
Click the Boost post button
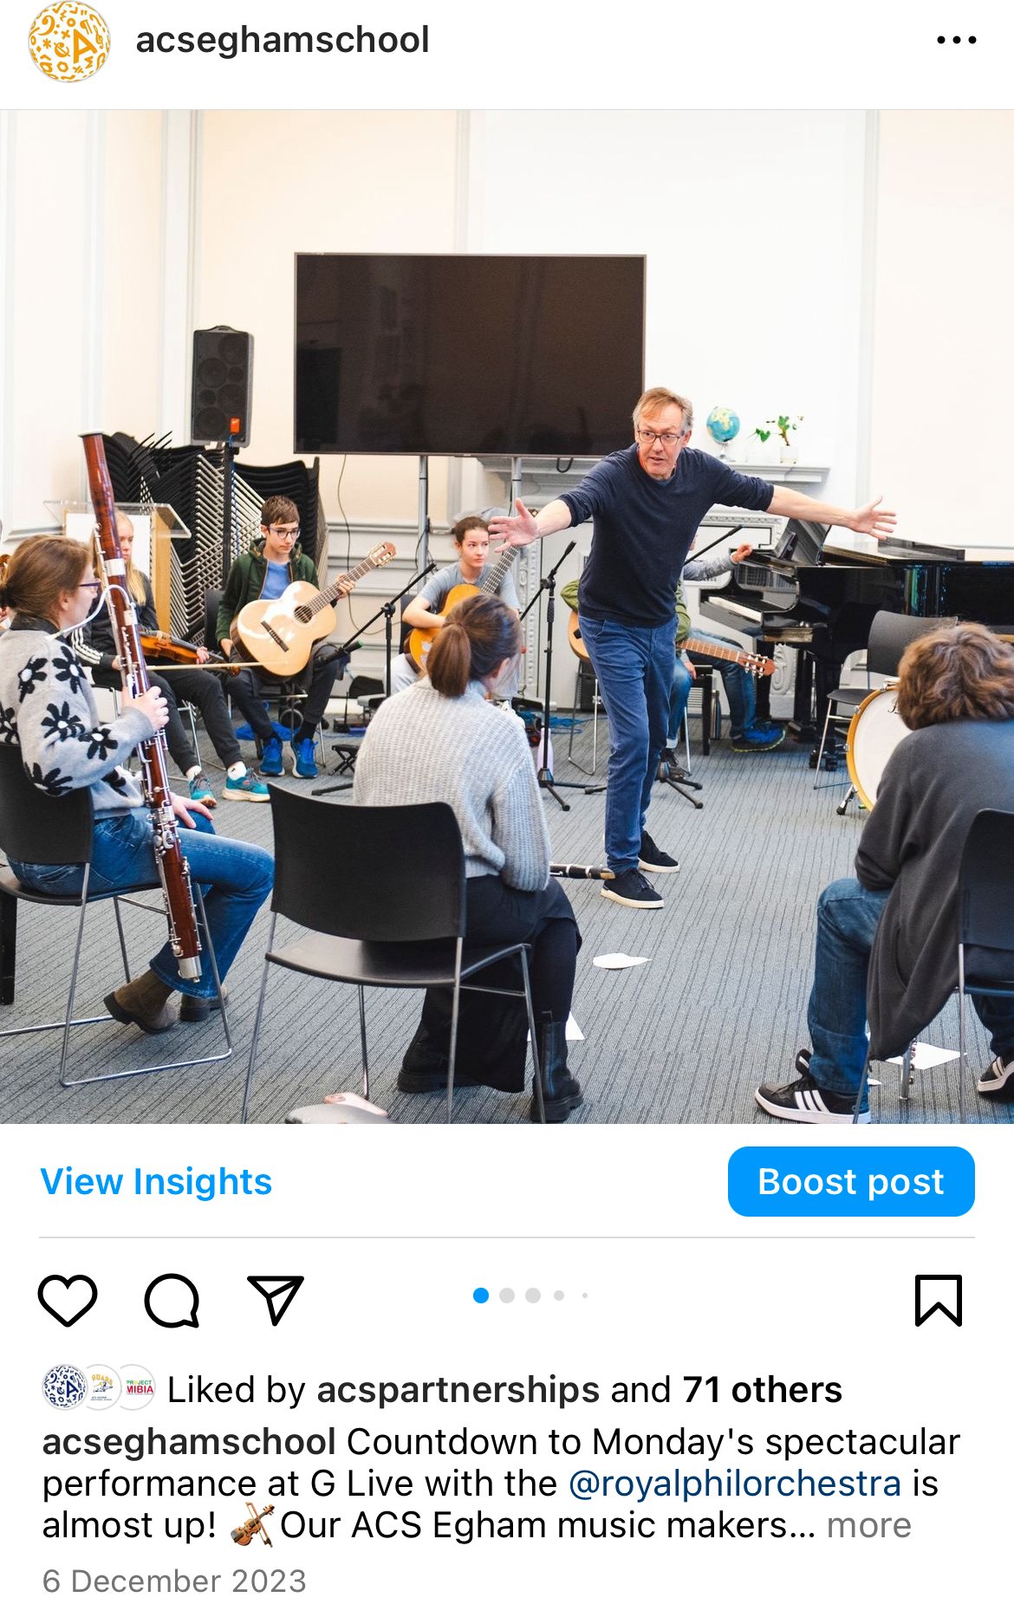coord(851,1181)
